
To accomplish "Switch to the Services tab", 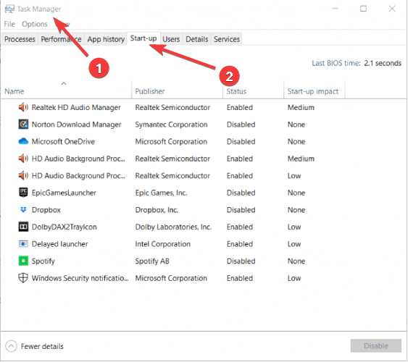I will click(226, 39).
